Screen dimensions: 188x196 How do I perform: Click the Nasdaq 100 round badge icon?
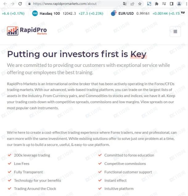pyautogui.click(x=35, y=13)
